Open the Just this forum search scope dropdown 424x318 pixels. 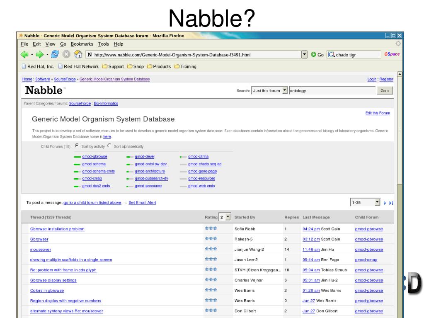coord(269,90)
